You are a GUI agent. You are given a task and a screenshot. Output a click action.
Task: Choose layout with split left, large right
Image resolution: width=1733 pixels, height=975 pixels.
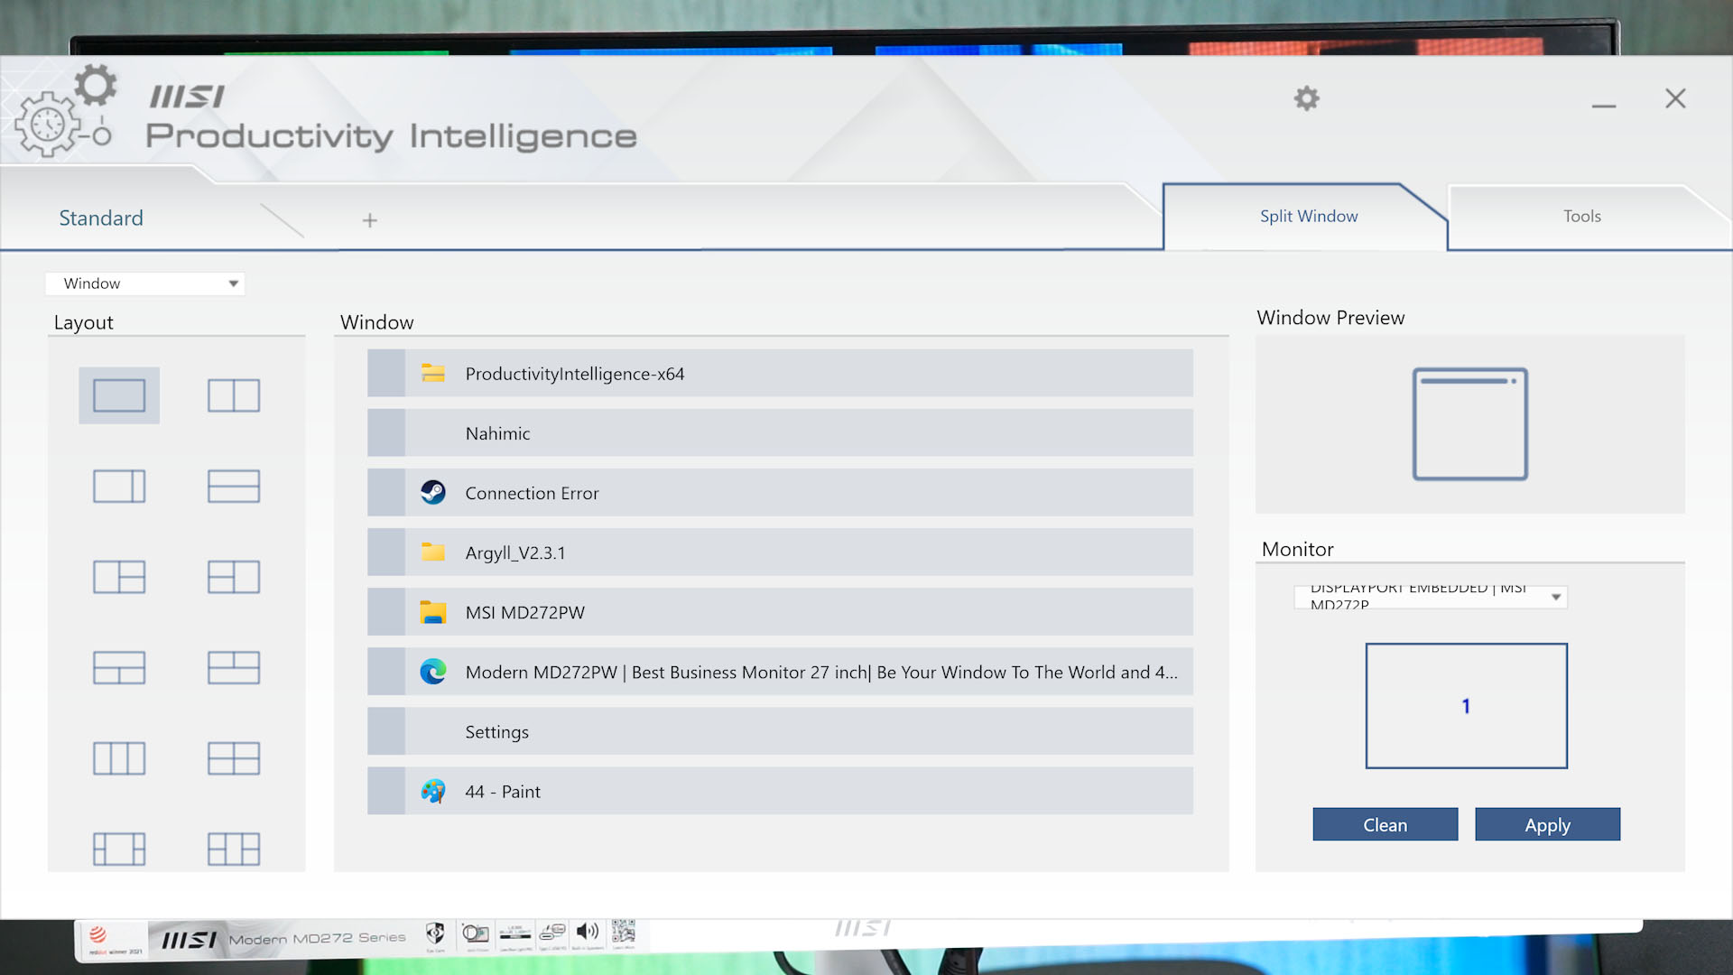pos(234,577)
